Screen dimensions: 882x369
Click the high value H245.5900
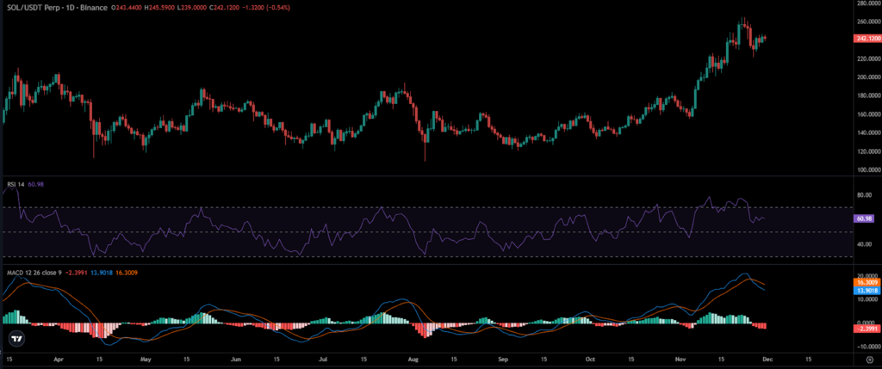tap(159, 6)
